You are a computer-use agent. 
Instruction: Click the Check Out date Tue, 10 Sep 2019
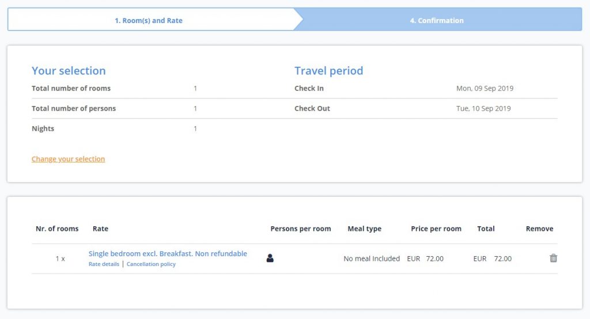click(483, 108)
